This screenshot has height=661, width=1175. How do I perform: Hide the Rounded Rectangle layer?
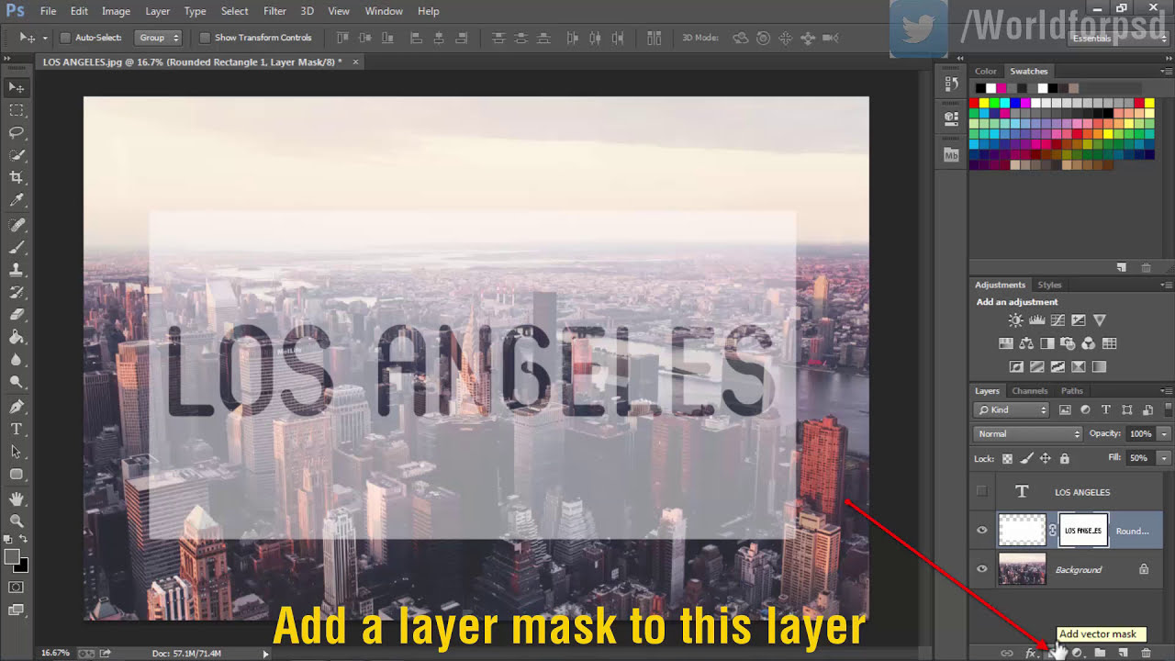pos(981,531)
